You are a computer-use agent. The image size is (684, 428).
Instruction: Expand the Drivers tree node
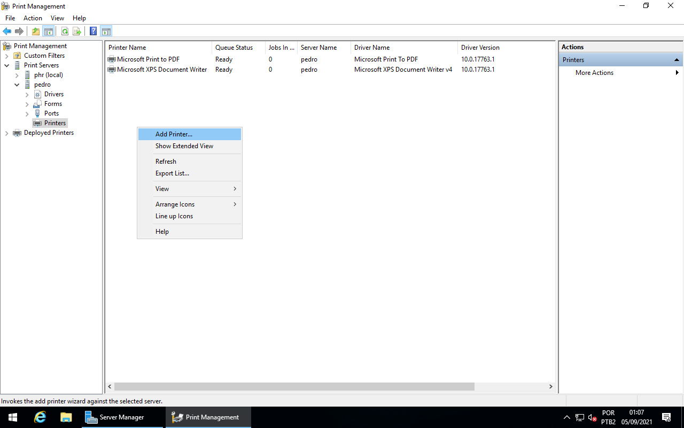(27, 95)
